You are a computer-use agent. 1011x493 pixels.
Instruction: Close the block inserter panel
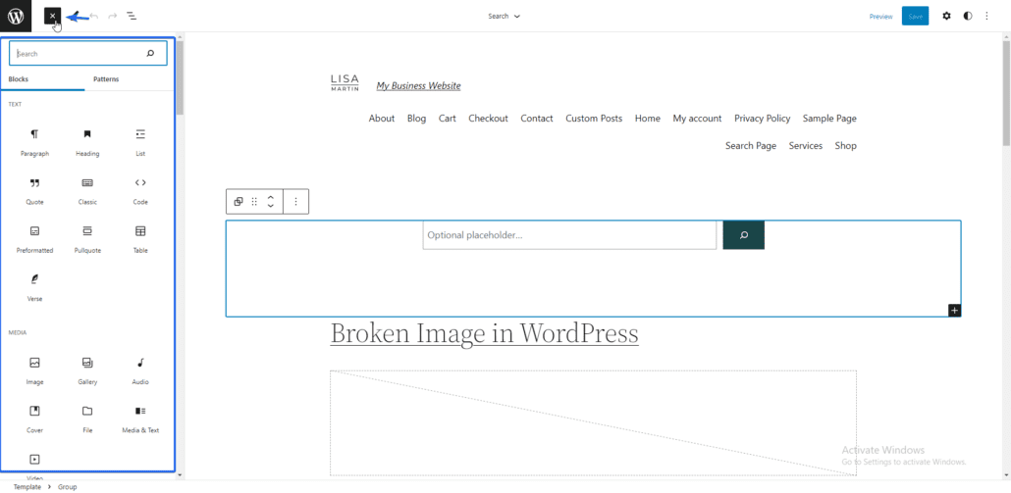coord(52,16)
